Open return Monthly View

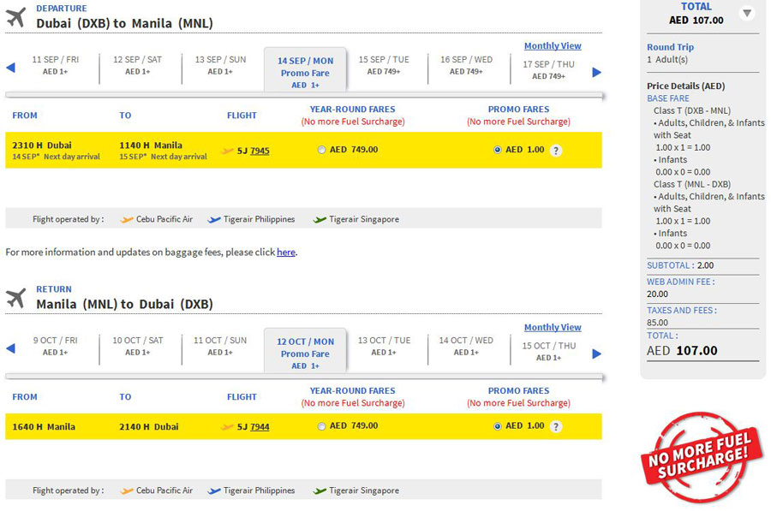click(x=553, y=327)
